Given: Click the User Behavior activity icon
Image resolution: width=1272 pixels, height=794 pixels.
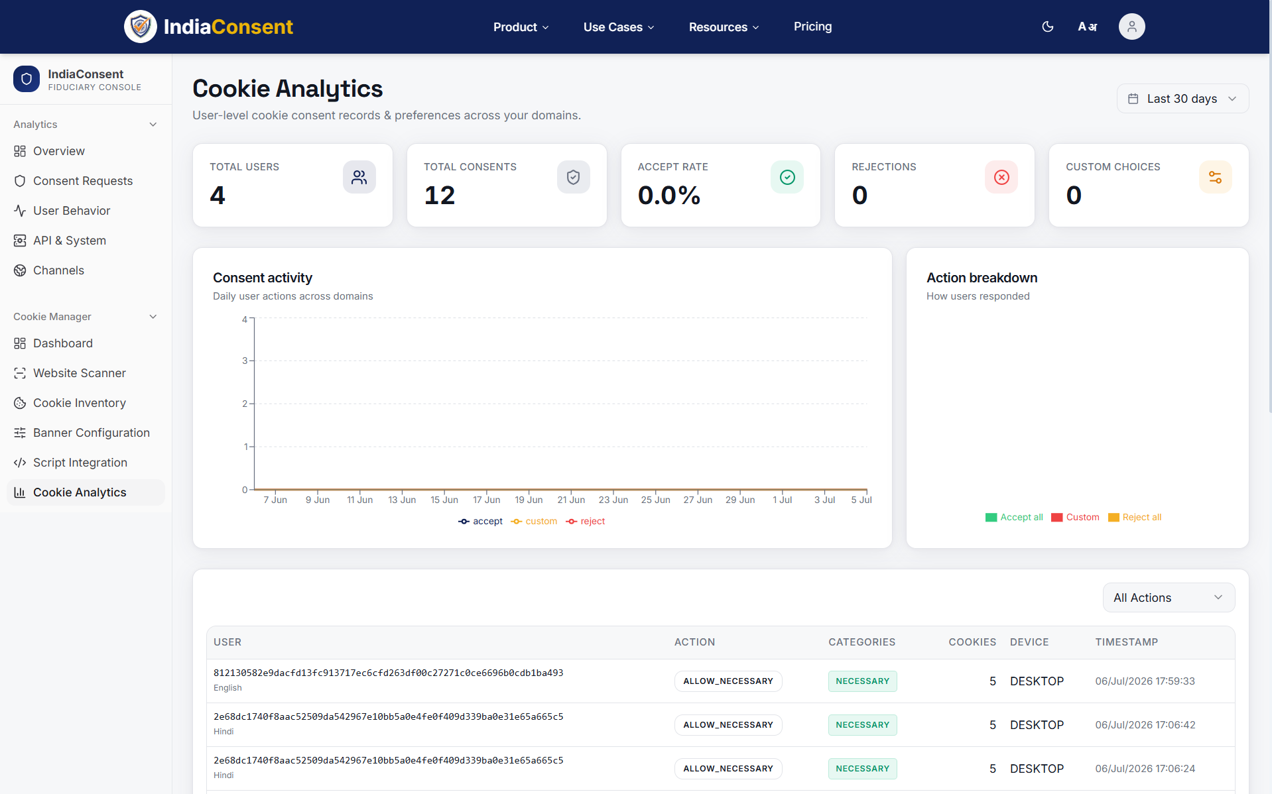Looking at the screenshot, I should [20, 211].
